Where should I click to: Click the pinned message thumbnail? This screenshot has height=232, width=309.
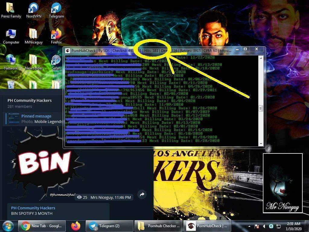click(x=14, y=119)
